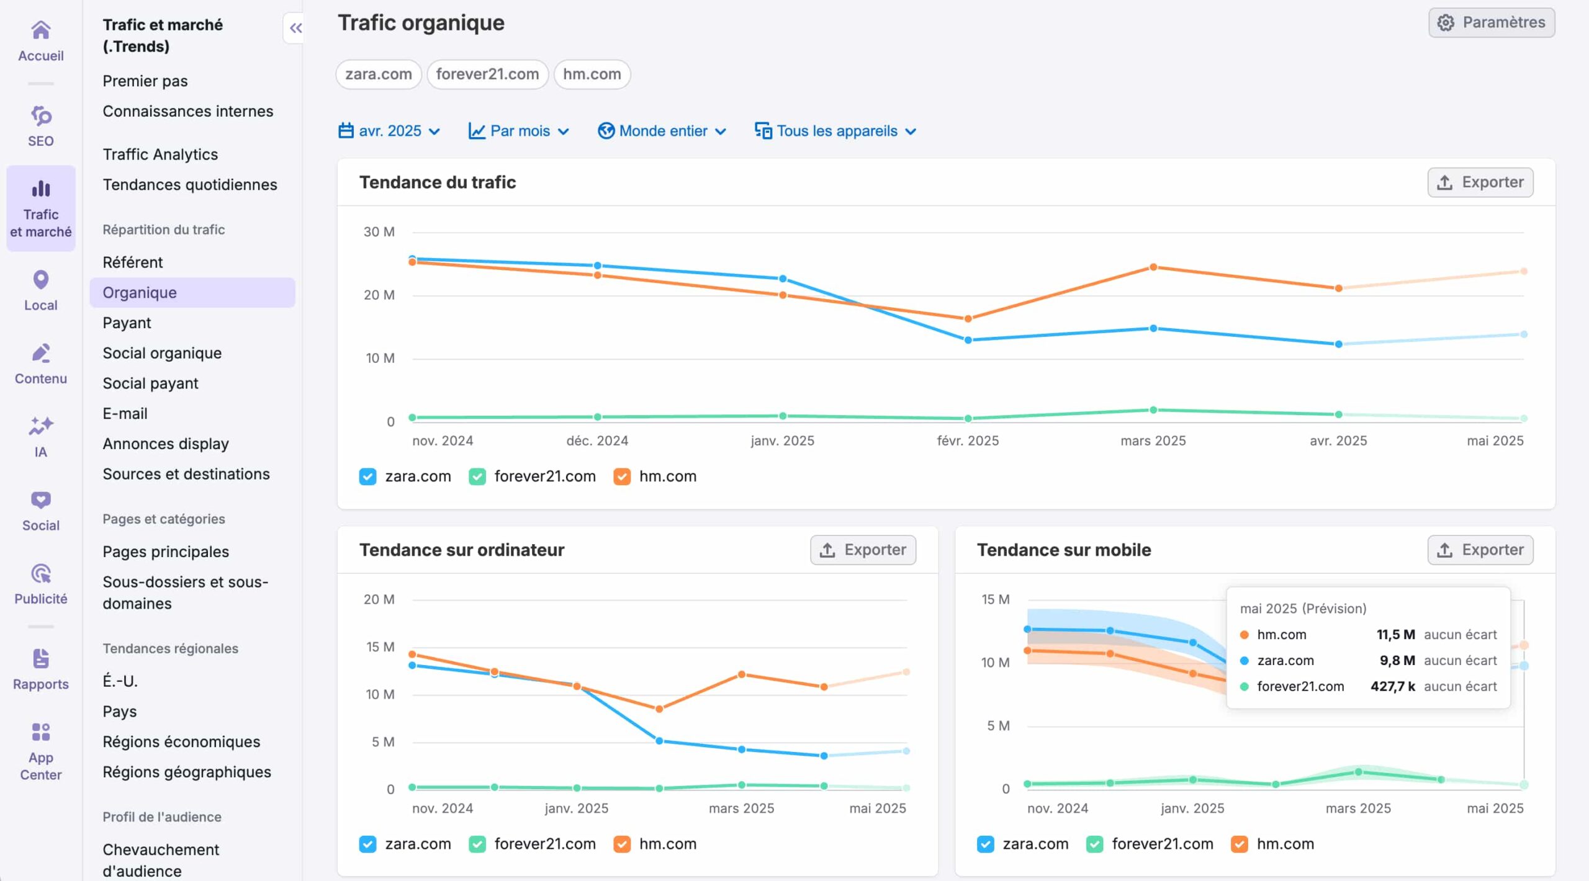Screen dimensions: 1589x881
Task: Open the Tous les appareils dropdown
Action: tap(835, 131)
